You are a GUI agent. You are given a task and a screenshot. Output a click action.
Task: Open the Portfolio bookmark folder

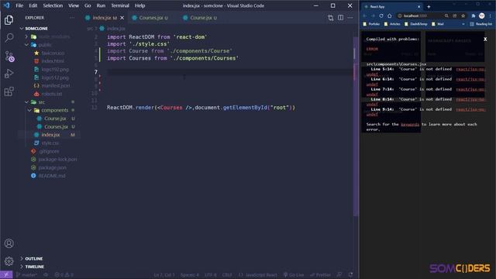tap(371, 24)
